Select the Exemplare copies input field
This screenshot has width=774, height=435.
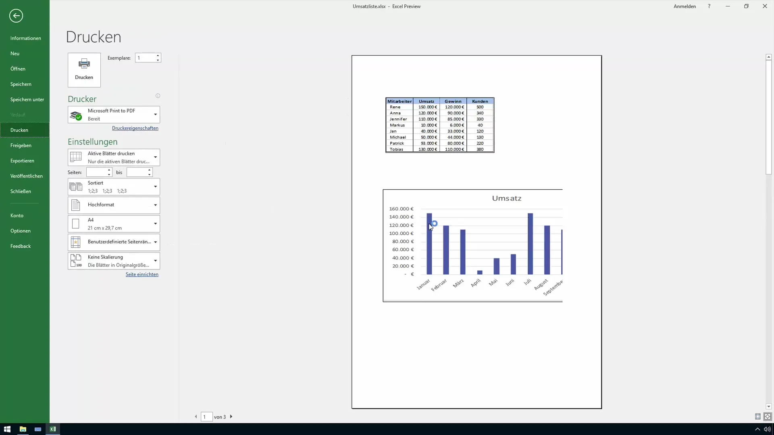click(x=145, y=57)
